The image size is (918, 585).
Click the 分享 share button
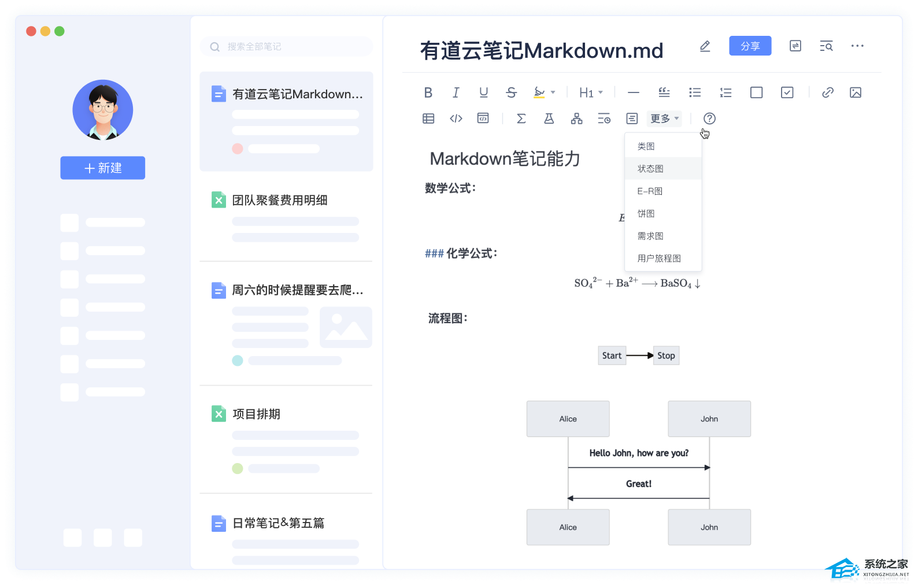pos(750,46)
